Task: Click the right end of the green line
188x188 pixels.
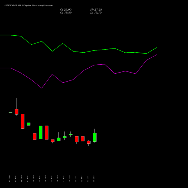Action: tap(156, 48)
